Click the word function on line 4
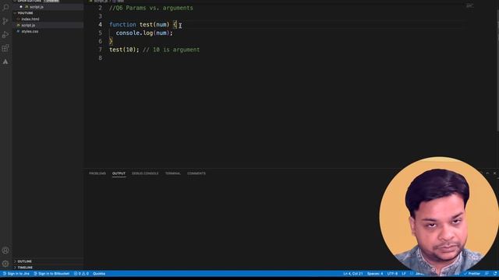The image size is (499, 280). [122, 24]
